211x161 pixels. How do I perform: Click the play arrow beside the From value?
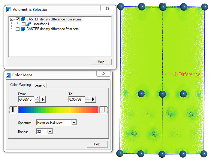(x=43, y=99)
